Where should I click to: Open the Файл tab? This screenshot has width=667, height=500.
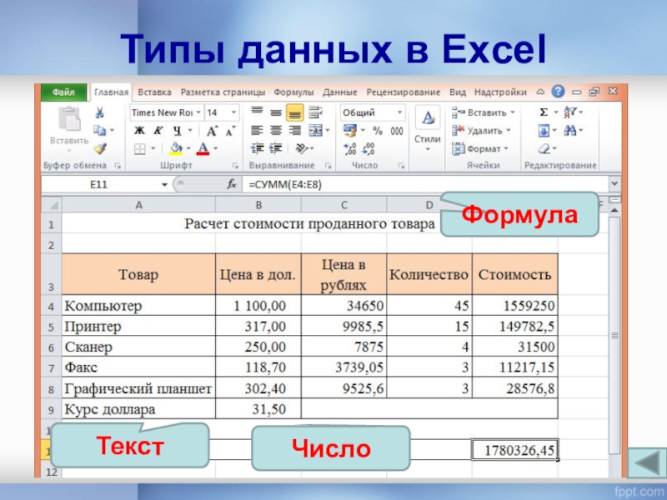pos(63,92)
